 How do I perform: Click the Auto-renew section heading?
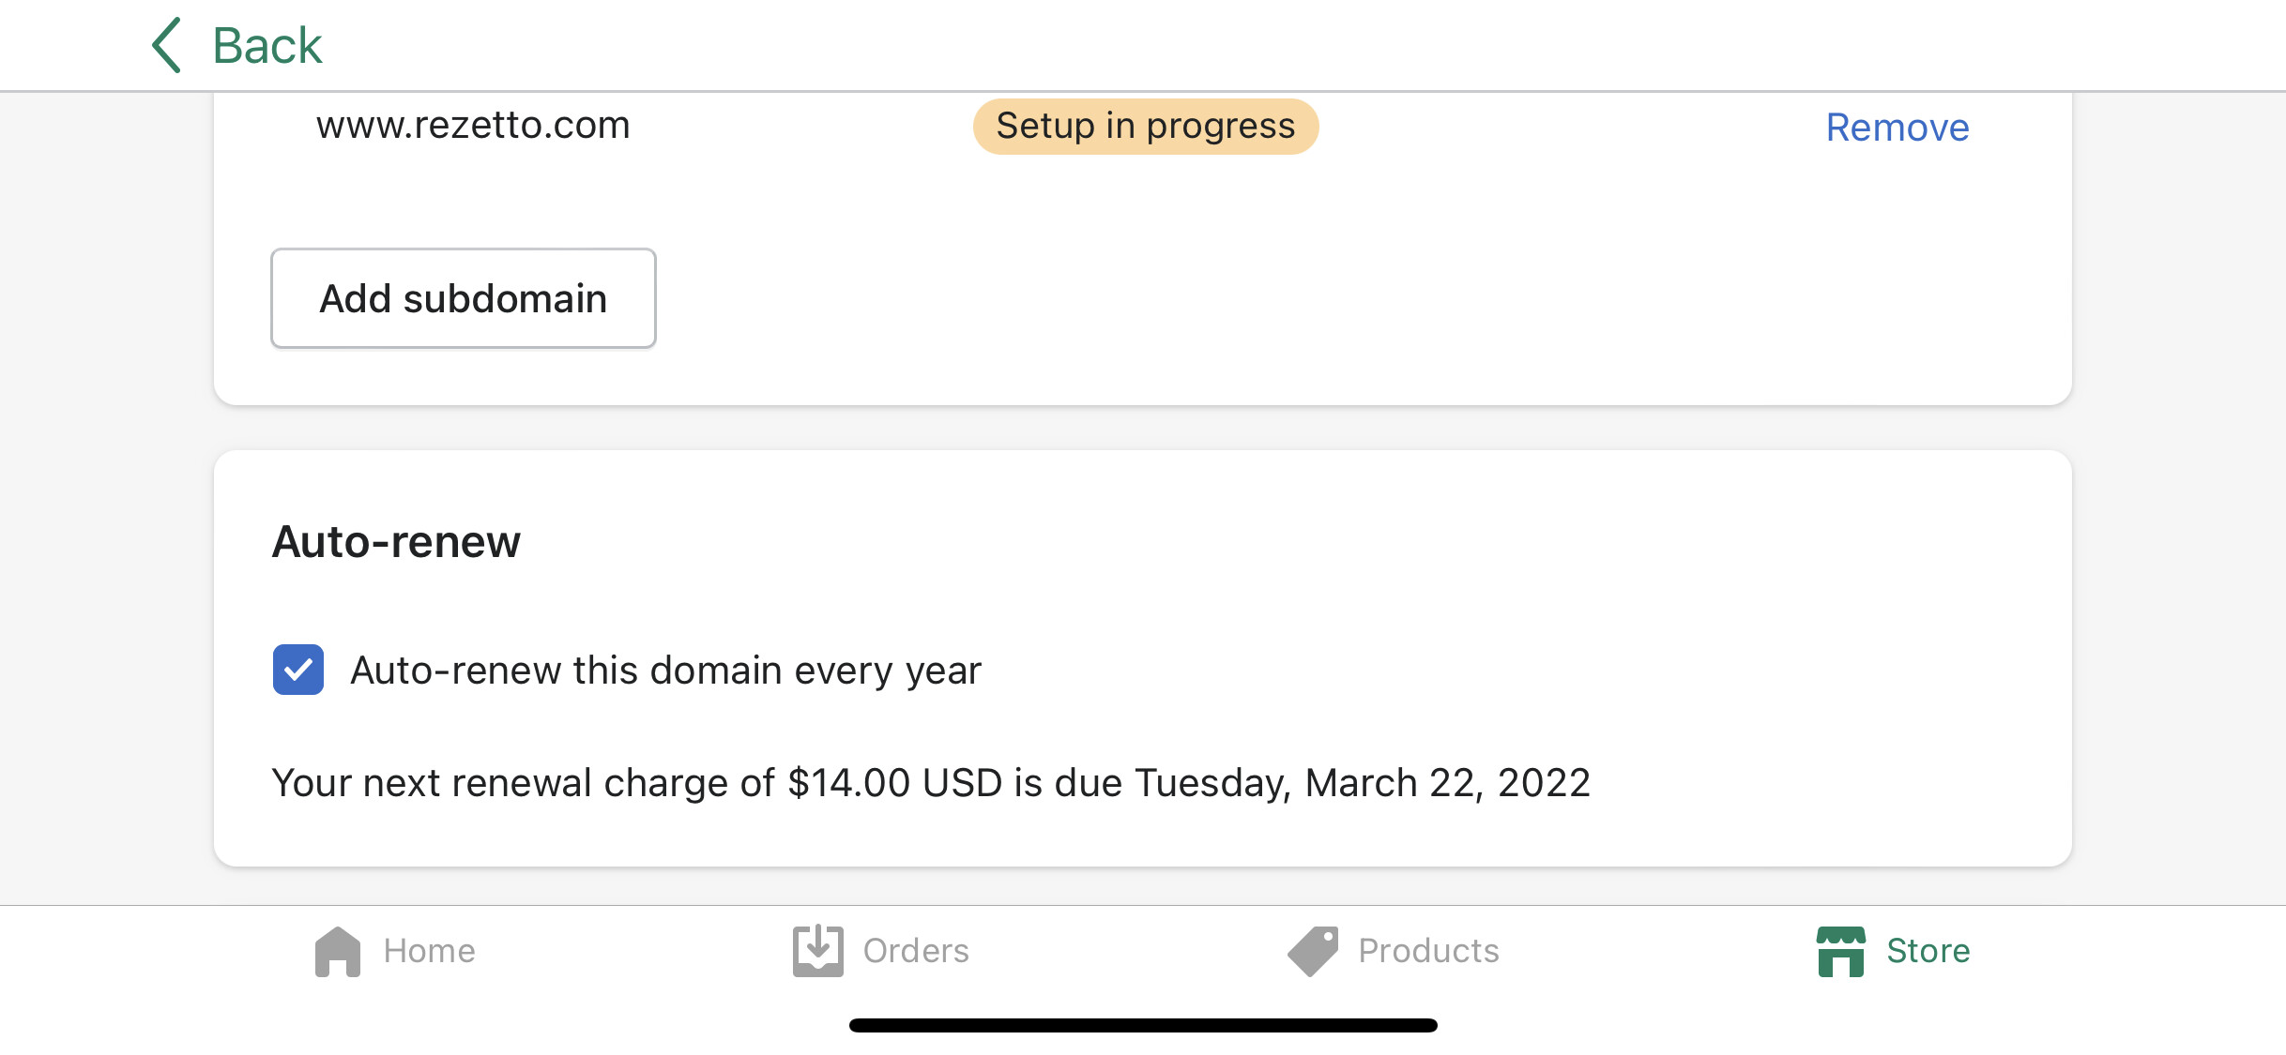click(396, 541)
